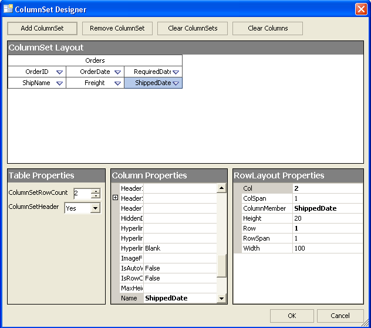Image resolution: width=371 pixels, height=328 pixels.
Task: Decrease ColumnSetRowCount with the down spinner
Action: pyautogui.click(x=96, y=196)
